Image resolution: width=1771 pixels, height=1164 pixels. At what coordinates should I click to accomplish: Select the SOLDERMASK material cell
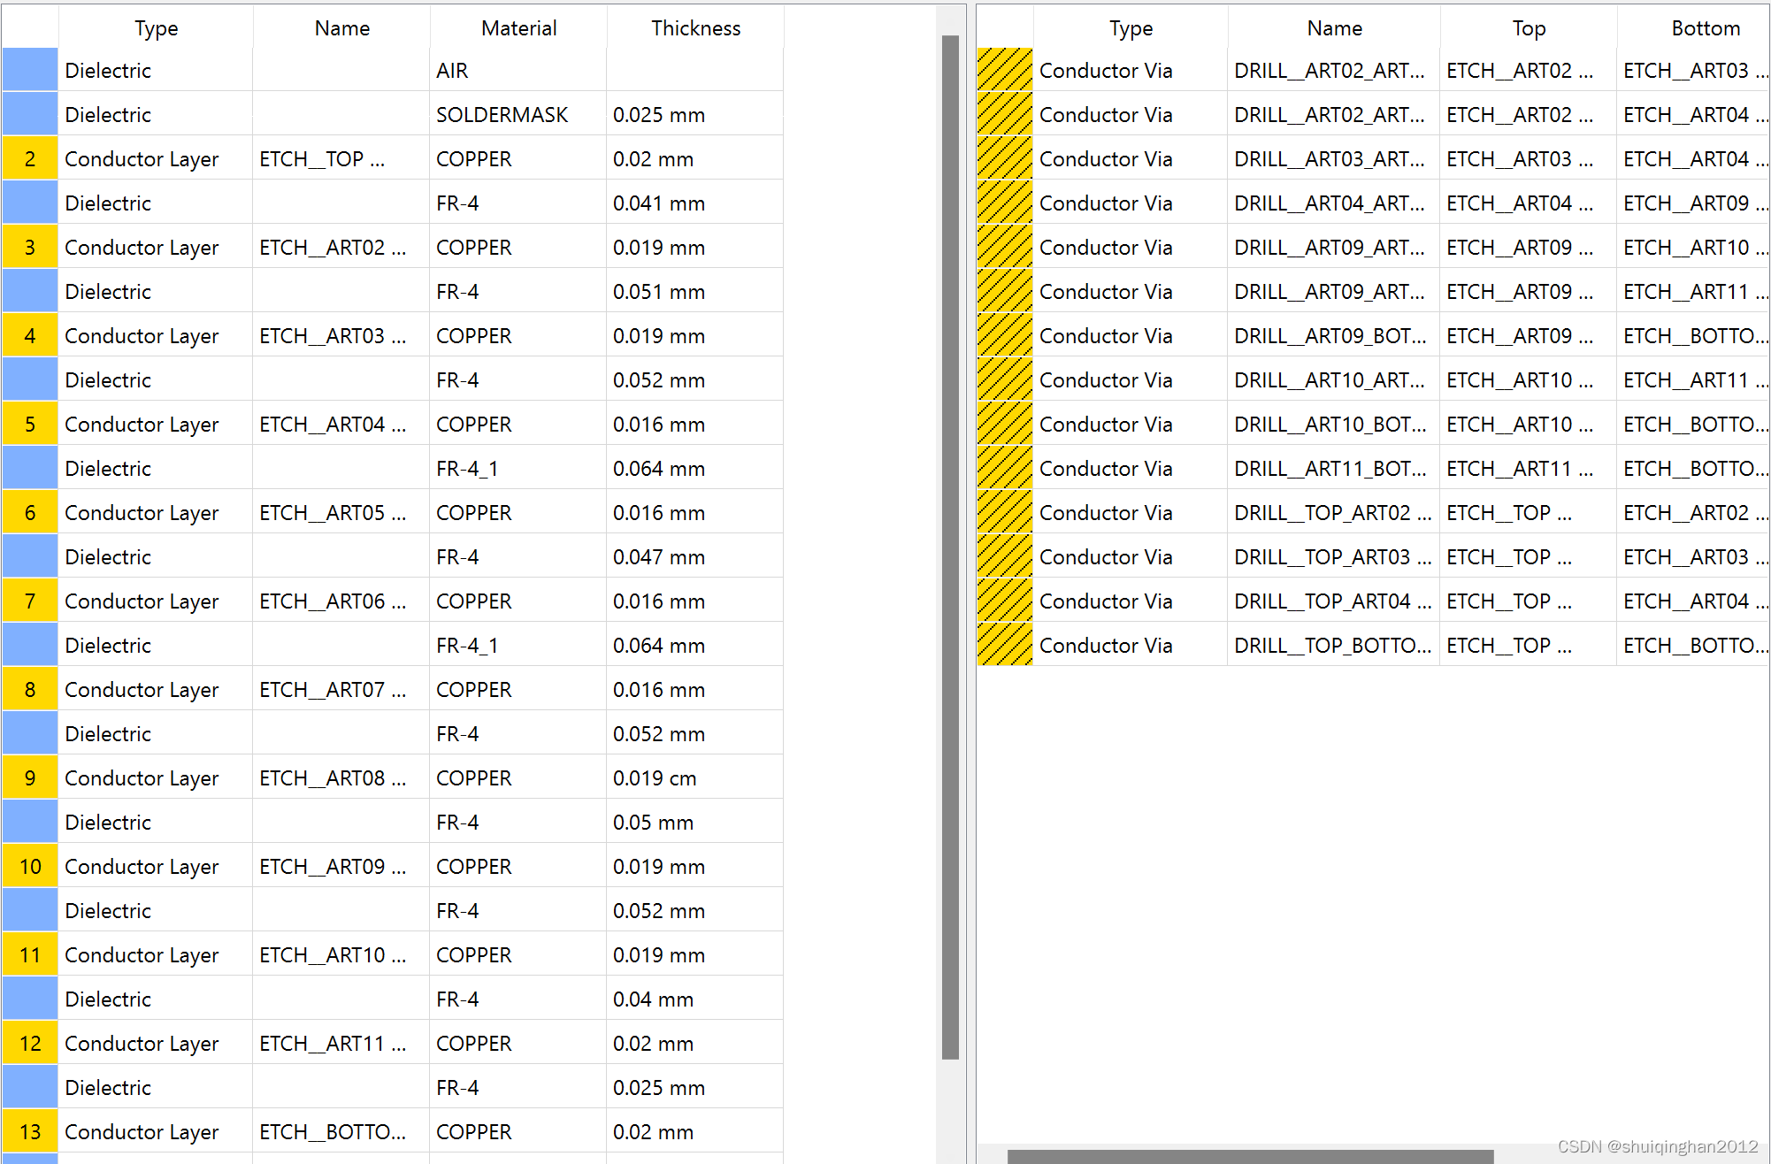pos(502,114)
